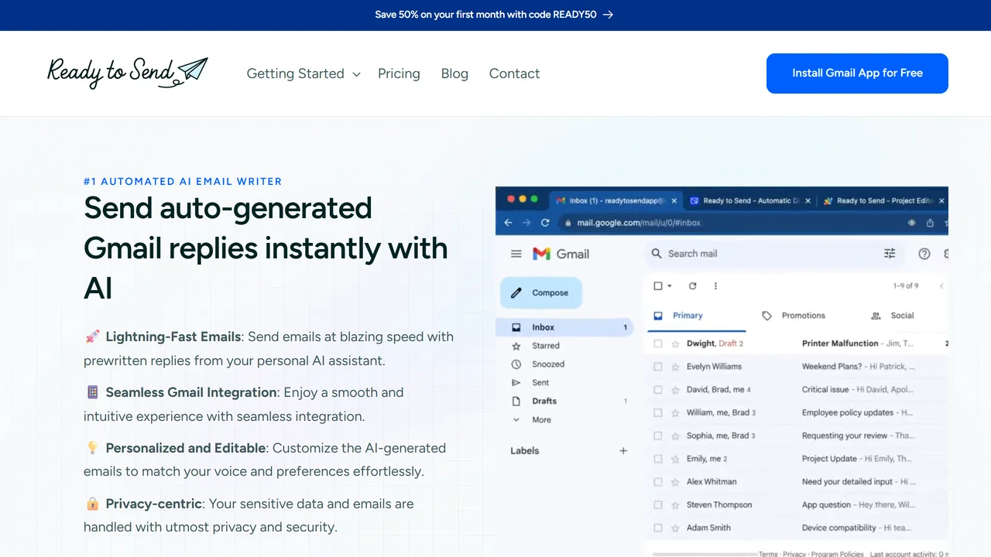Tick the William, me, Brad email checkbox
Screen dimensions: 991x557
pos(658,413)
